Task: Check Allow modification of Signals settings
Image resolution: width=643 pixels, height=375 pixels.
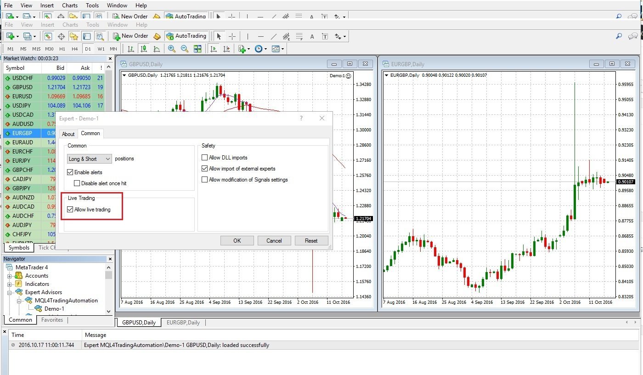Action: pos(205,180)
